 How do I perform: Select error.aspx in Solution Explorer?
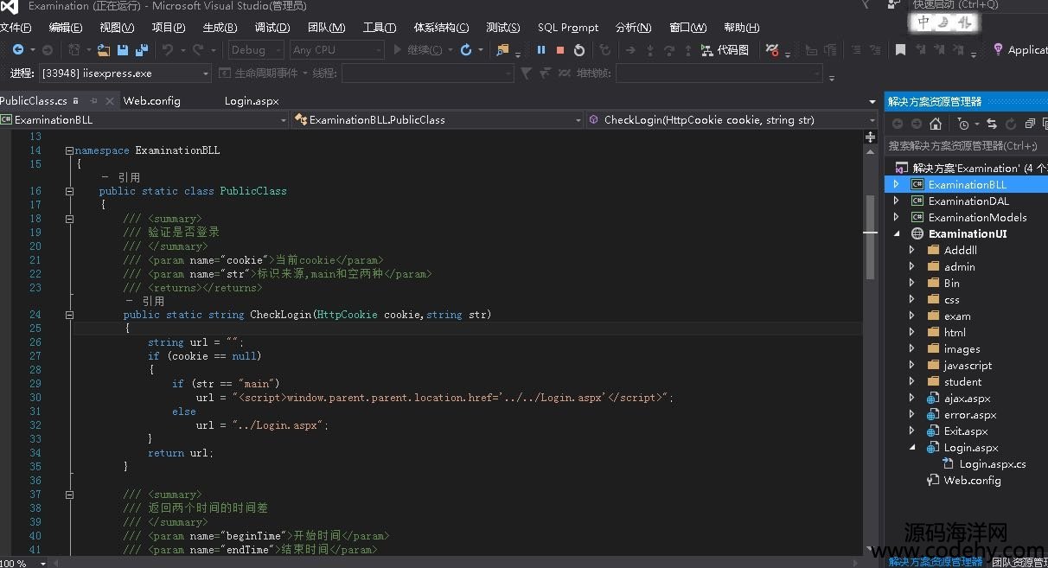970,414
